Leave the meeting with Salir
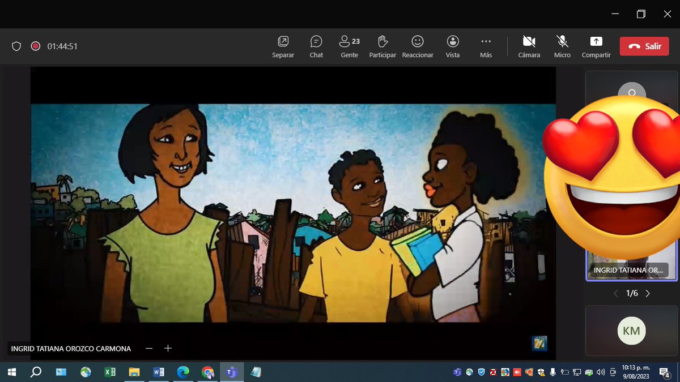 click(644, 46)
